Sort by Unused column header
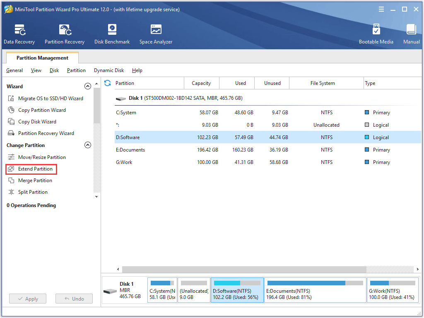This screenshot has width=424, height=318. coord(272,83)
